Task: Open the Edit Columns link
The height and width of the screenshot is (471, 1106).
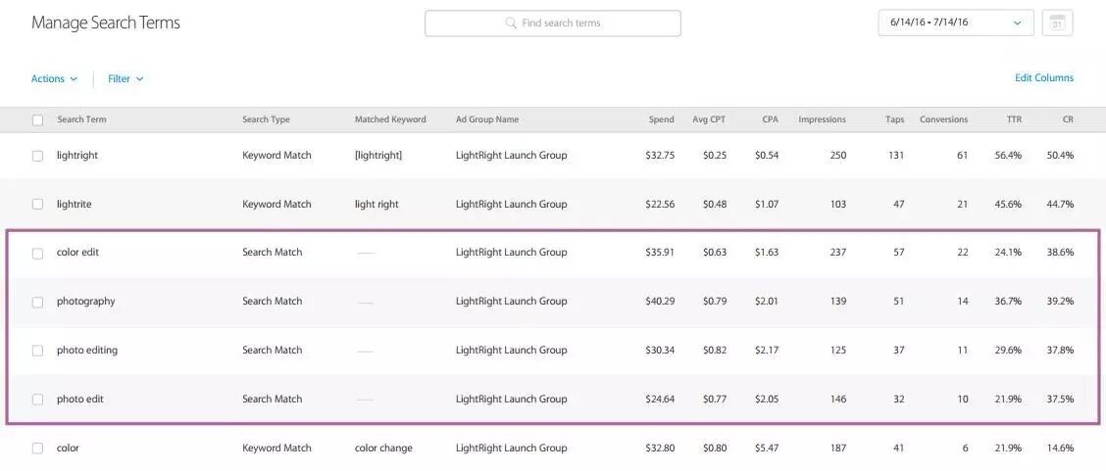Action: point(1044,78)
